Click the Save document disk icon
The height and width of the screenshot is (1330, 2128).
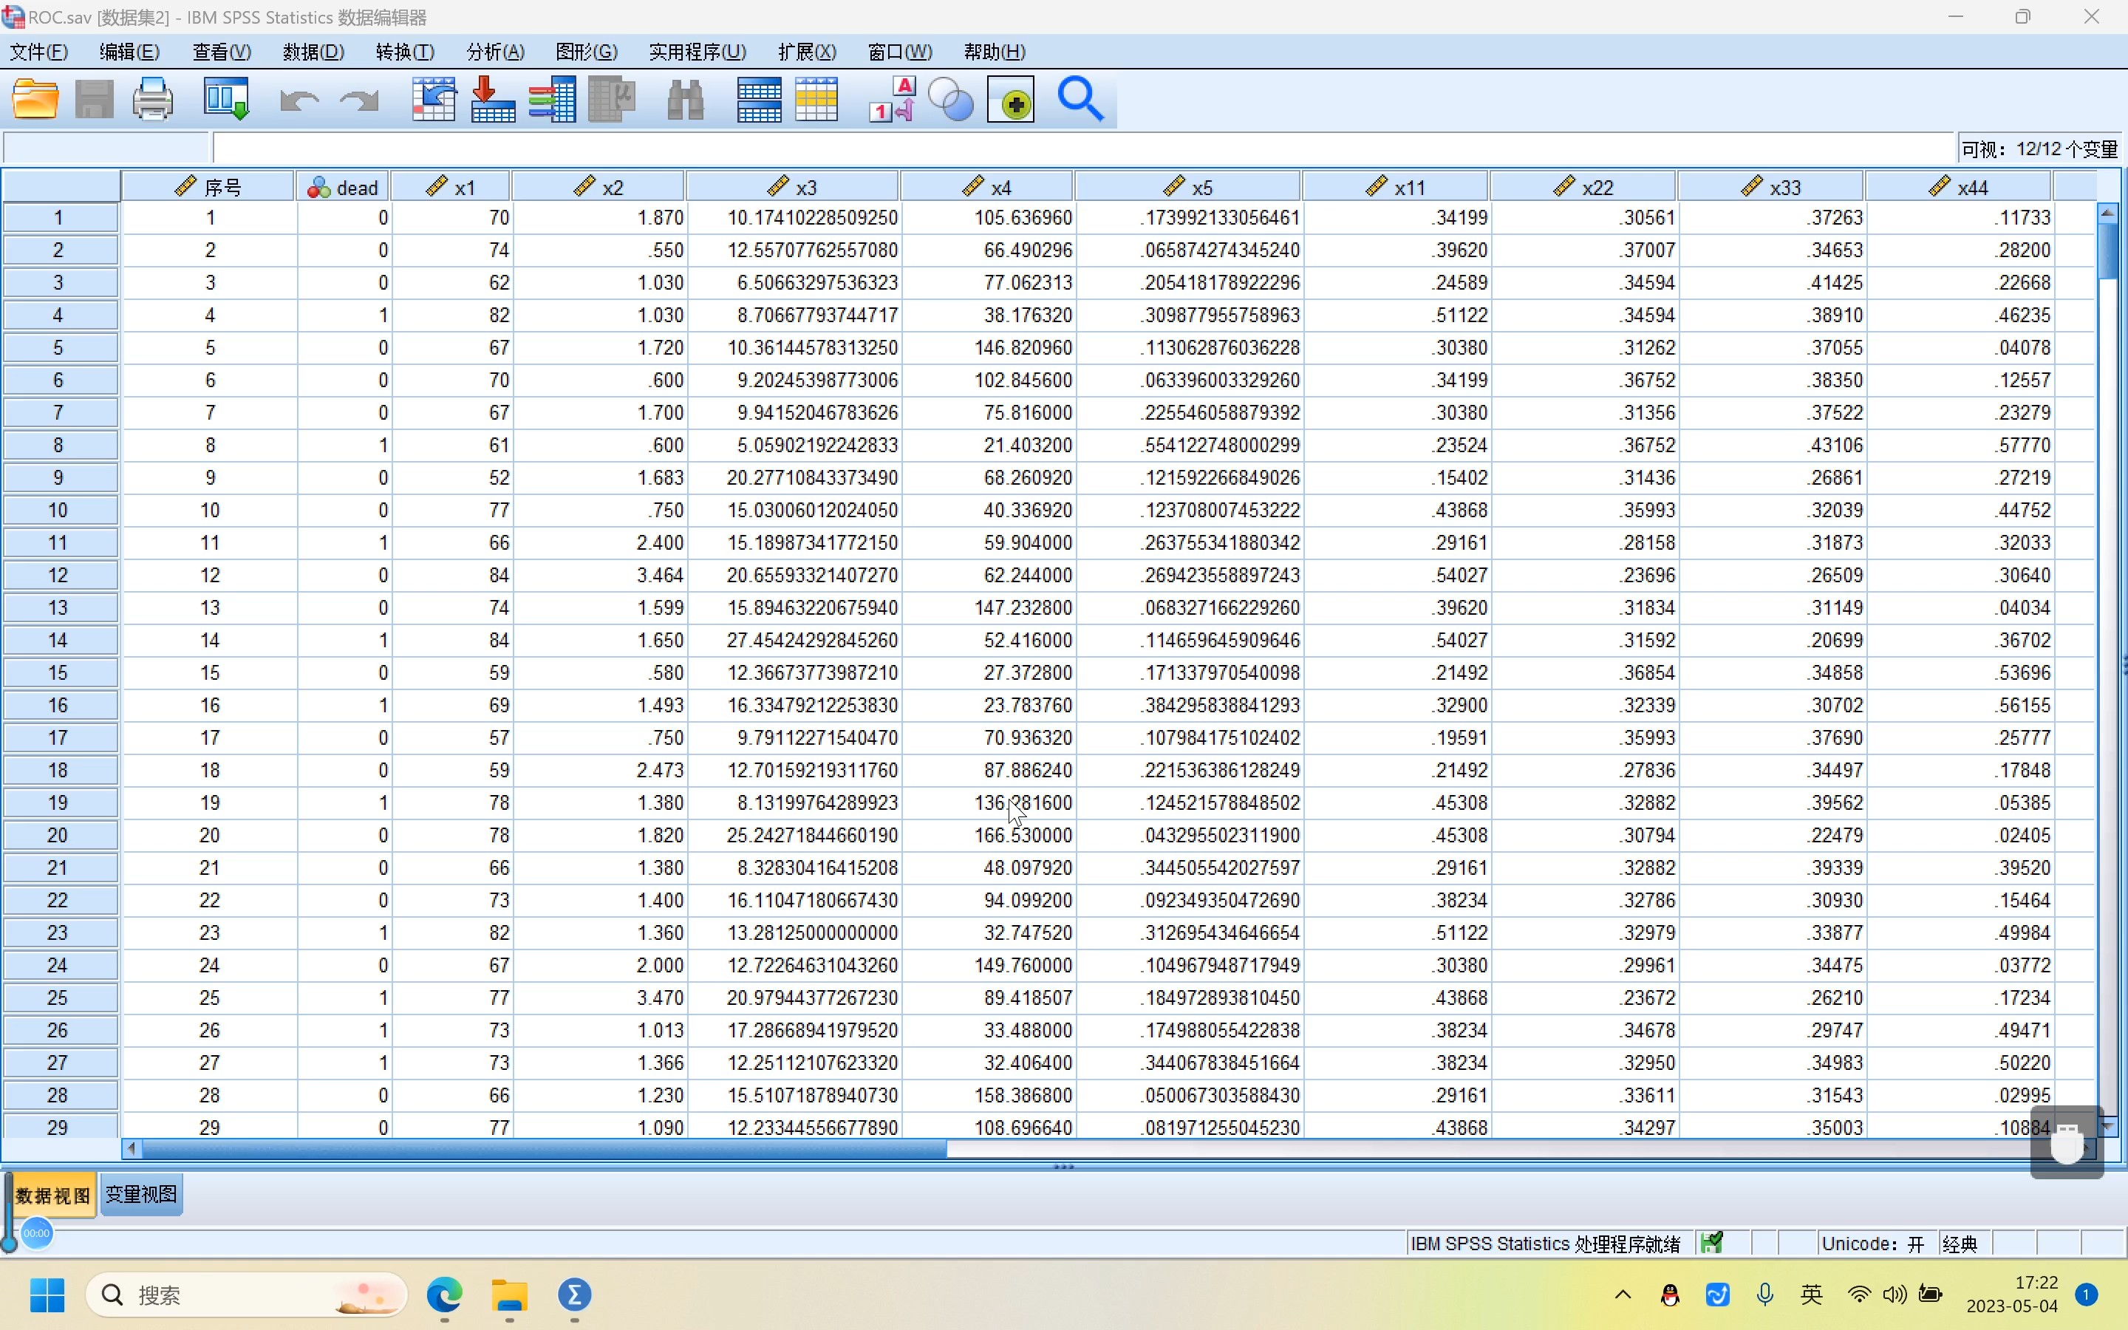(x=94, y=100)
